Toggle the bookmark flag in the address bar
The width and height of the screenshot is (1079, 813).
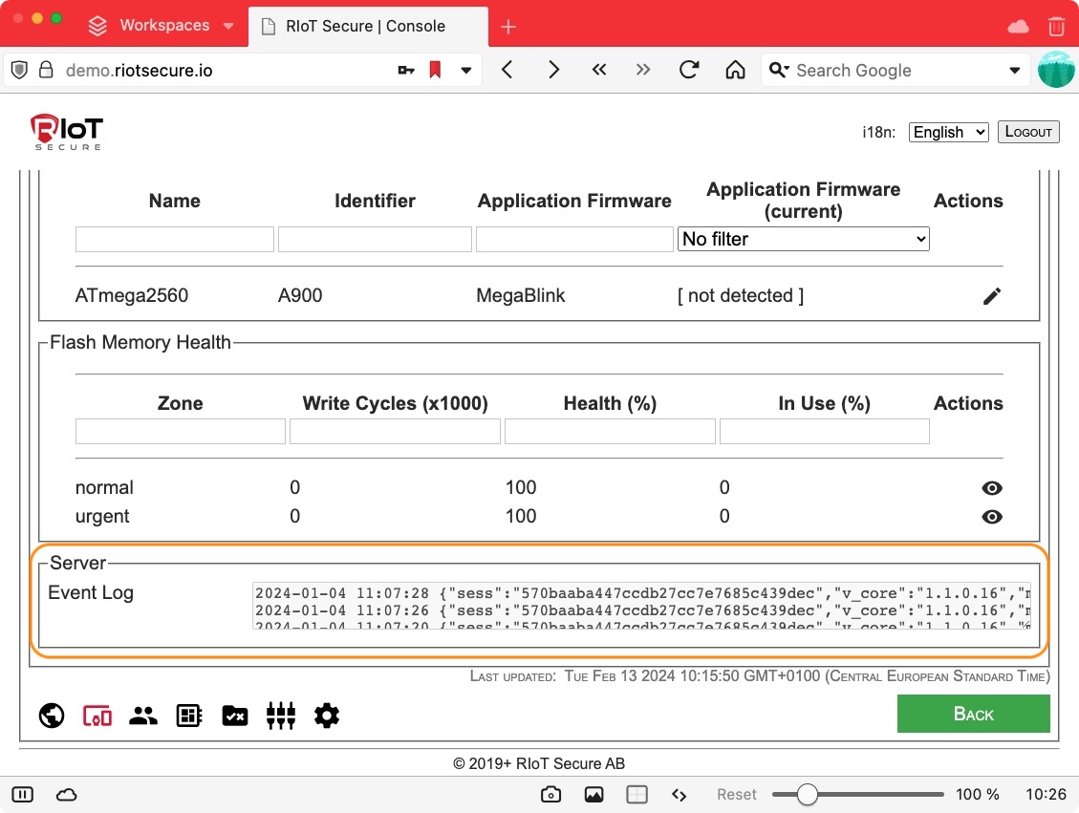(x=435, y=70)
